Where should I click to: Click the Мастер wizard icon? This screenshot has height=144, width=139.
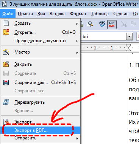pyautogui.click(x=6, y=52)
